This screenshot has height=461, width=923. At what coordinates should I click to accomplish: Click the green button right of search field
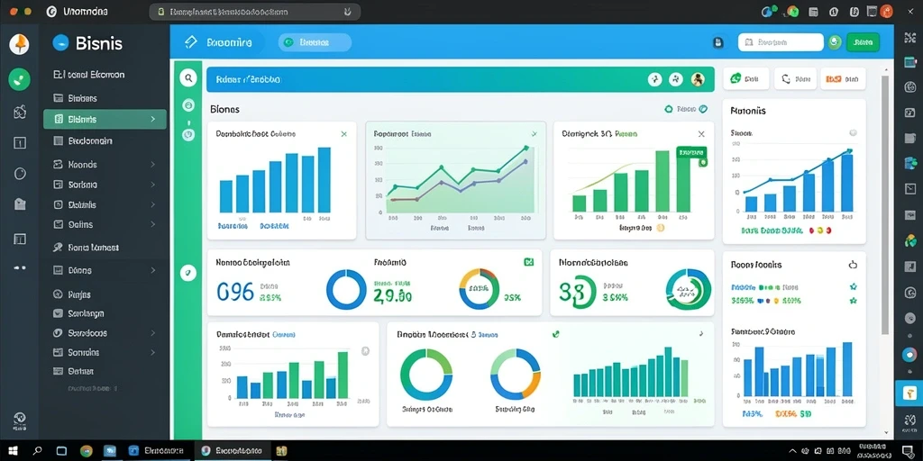(863, 42)
